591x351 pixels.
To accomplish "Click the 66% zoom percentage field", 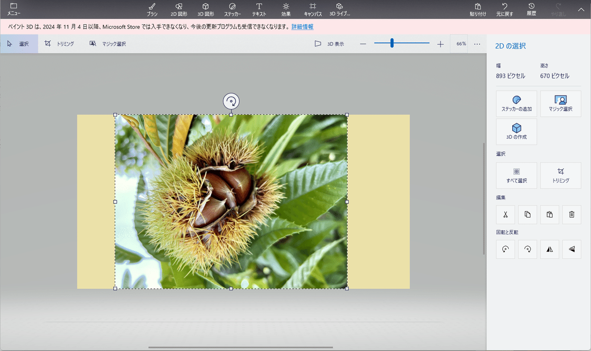I will click(460, 44).
